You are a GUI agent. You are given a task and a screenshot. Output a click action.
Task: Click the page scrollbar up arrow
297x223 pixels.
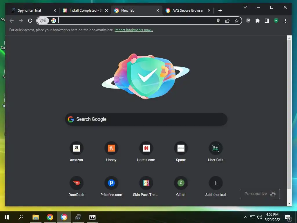[x=289, y=38]
